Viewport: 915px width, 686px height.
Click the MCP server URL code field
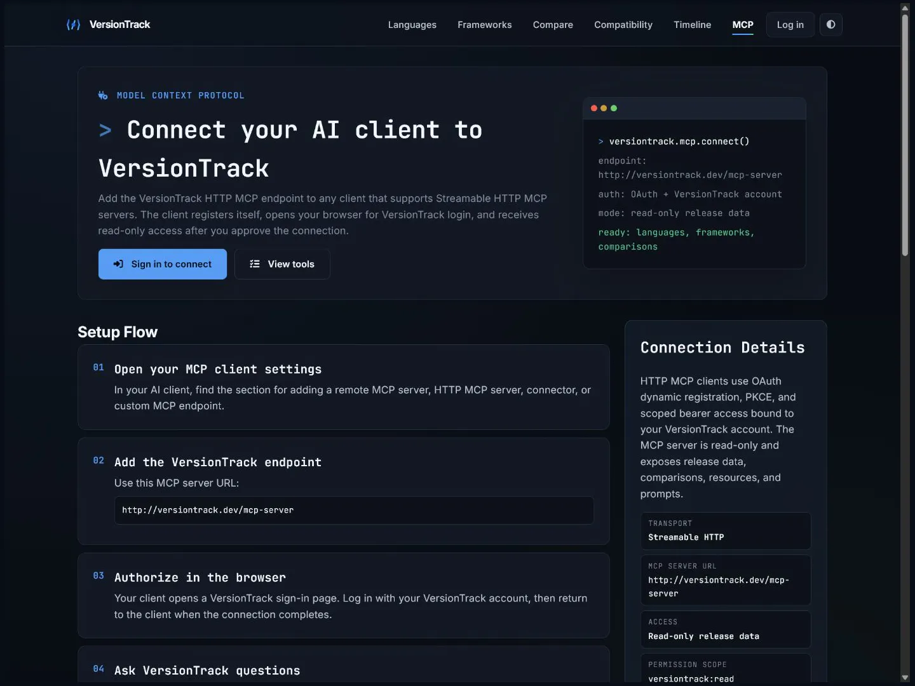tap(354, 510)
